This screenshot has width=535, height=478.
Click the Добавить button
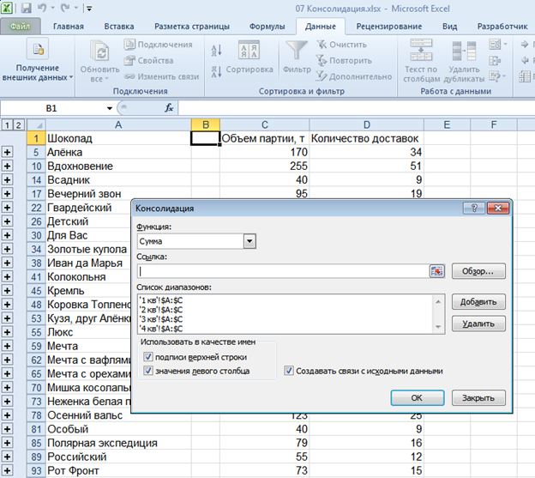coord(478,302)
